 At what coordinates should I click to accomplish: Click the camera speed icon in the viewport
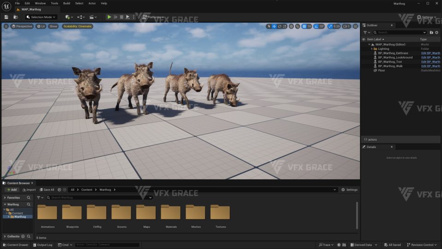click(x=344, y=26)
